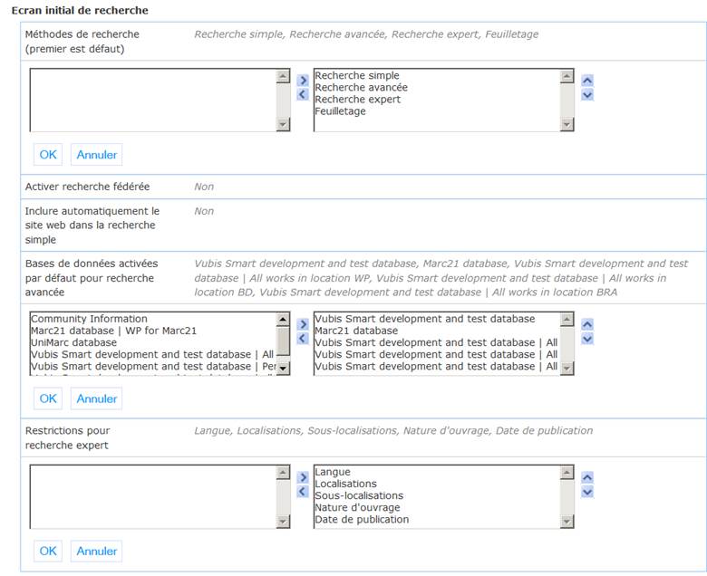Select first 'Vubis Smart development and test database' in right list
Viewport: 707px width, 576px height.
point(425,319)
